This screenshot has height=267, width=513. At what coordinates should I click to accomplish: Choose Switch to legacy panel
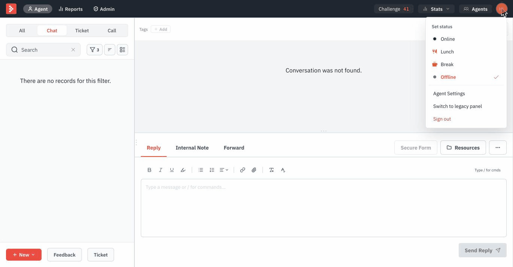466,106
